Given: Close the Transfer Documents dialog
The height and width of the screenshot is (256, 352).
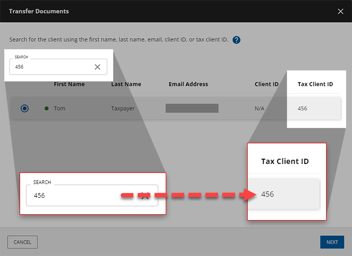Looking at the screenshot, I should [x=340, y=11].
